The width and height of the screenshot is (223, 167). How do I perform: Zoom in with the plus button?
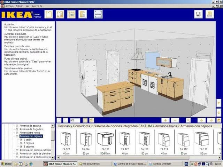(165, 120)
